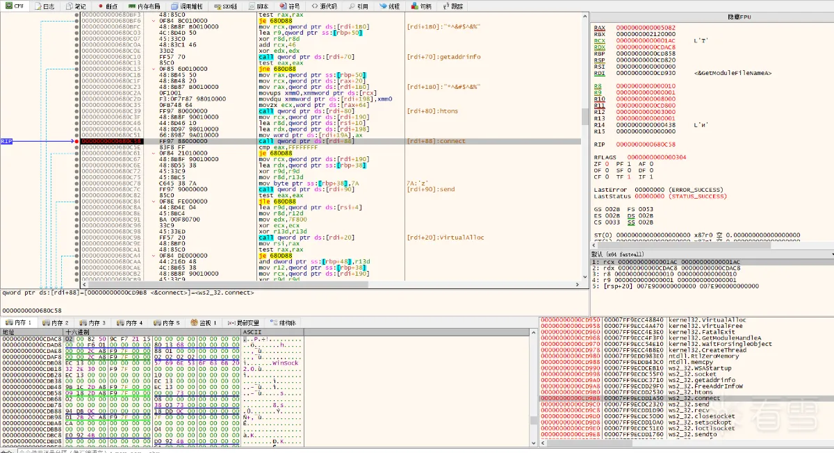Image resolution: width=834 pixels, height=453 pixels.
Task: Open the 句柄 (handles) tab
Action: pos(423,6)
